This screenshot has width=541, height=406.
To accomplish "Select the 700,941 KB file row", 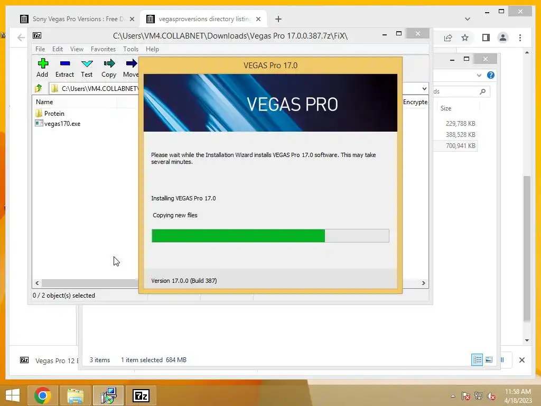I will [455, 146].
